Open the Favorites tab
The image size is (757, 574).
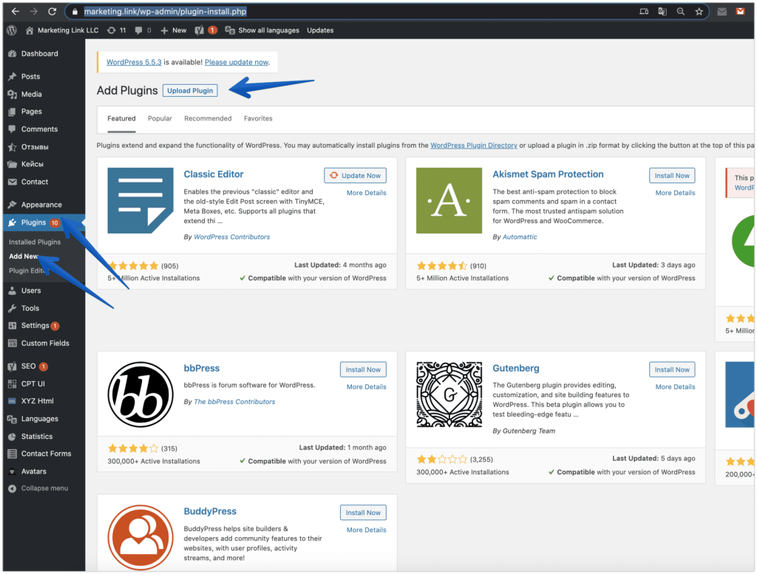[258, 118]
